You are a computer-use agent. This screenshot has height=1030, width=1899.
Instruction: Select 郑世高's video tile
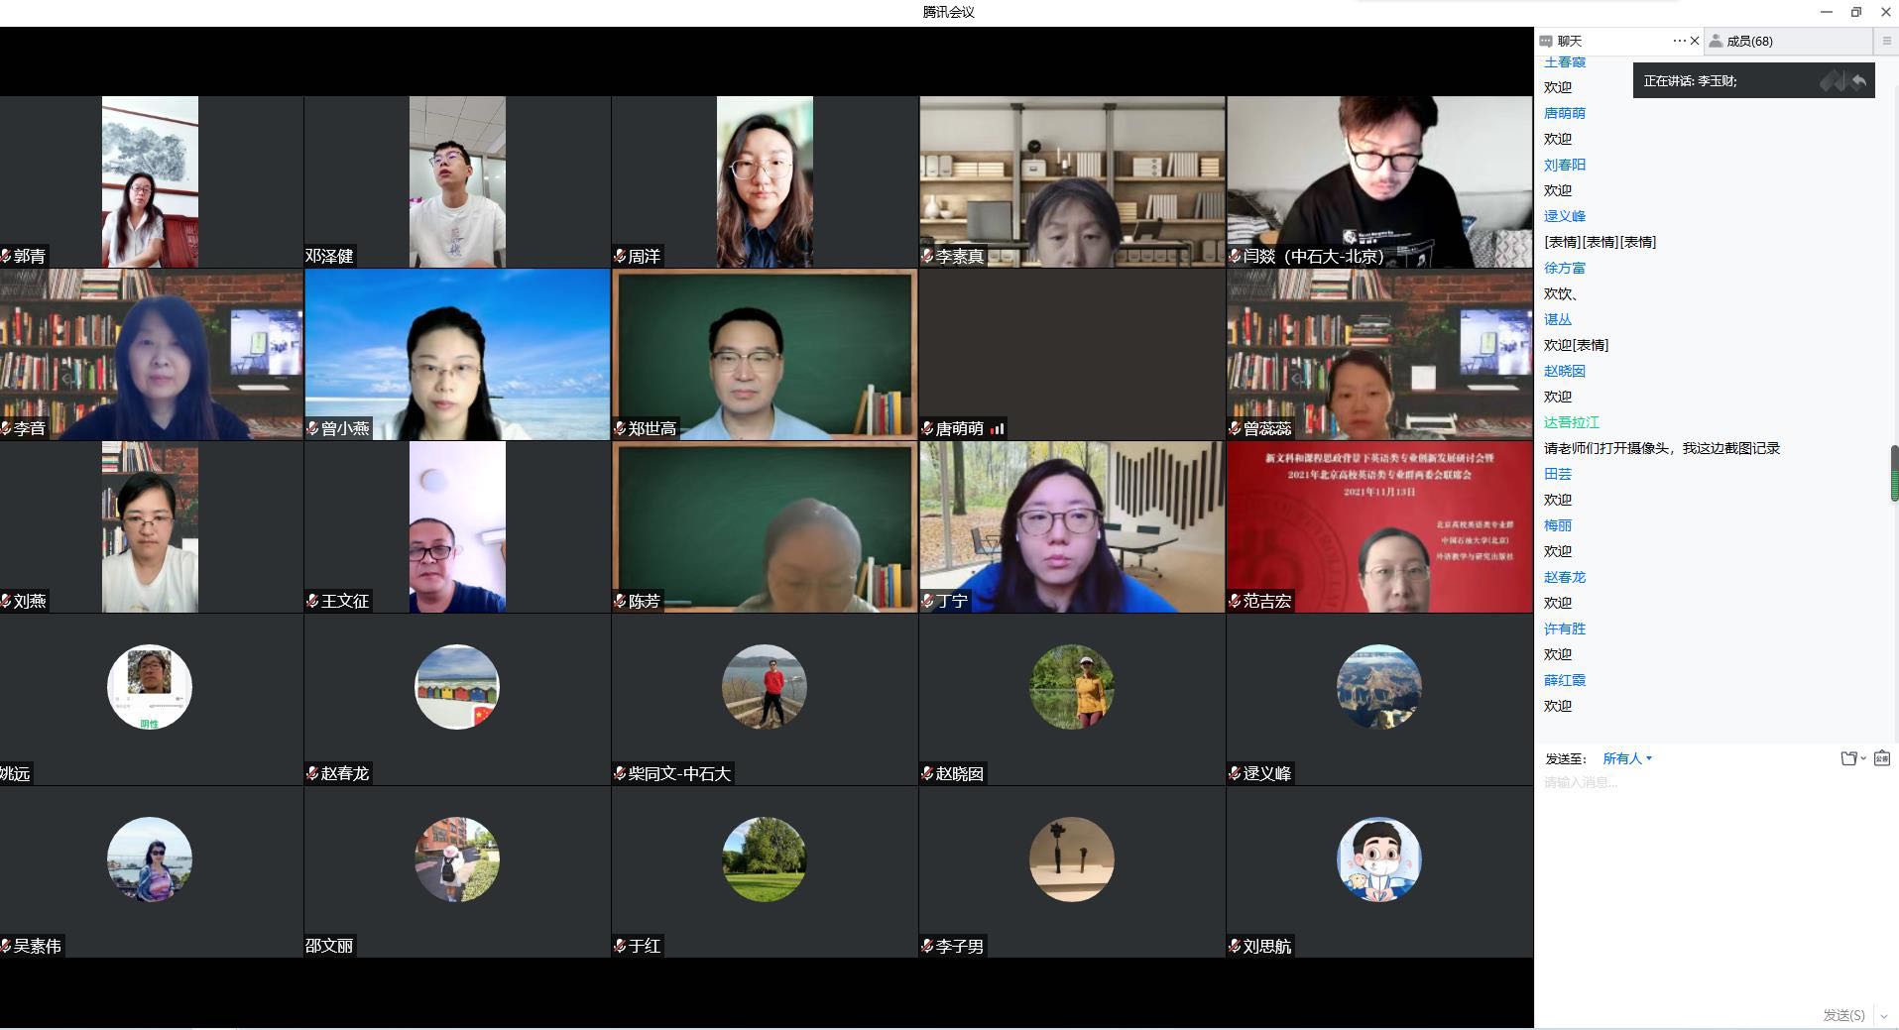tap(764, 354)
